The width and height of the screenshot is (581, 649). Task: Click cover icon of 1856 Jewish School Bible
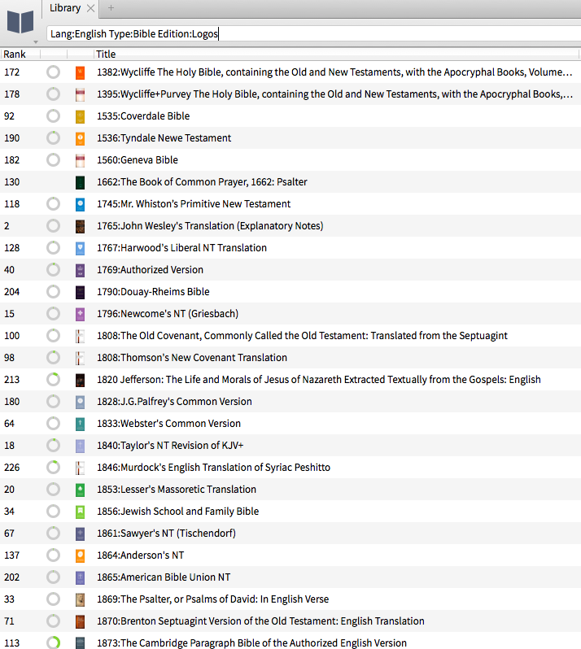80,512
